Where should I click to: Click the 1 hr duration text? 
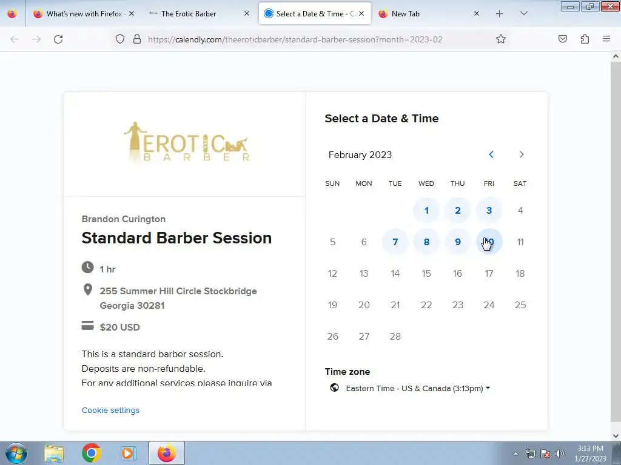pyautogui.click(x=107, y=269)
